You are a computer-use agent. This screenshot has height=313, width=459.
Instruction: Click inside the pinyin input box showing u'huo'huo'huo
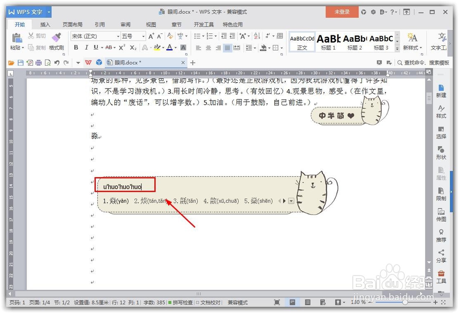(124, 184)
